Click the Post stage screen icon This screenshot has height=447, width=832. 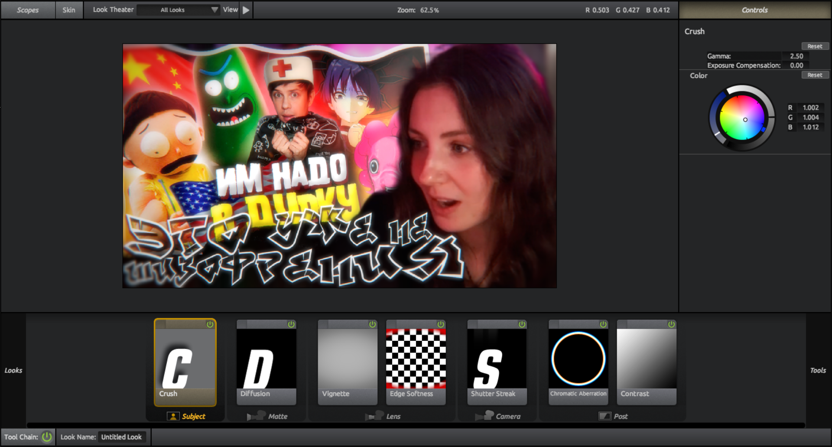[604, 416]
